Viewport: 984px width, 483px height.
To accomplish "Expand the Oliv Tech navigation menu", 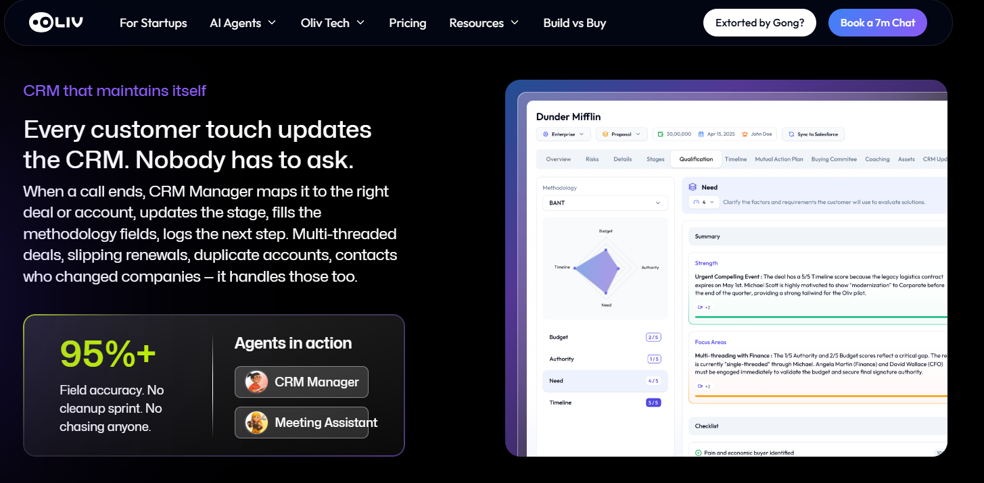I will point(333,23).
